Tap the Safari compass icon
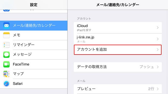168x94 pixels. tap(6, 84)
